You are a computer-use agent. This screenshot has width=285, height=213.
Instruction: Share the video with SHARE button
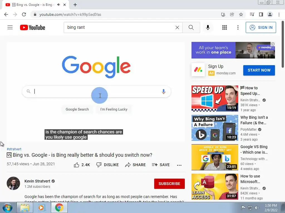pyautogui.click(x=136, y=165)
